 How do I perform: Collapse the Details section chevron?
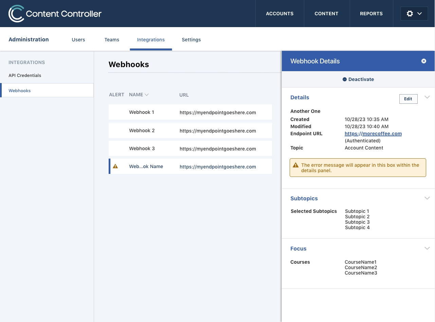pyautogui.click(x=427, y=97)
